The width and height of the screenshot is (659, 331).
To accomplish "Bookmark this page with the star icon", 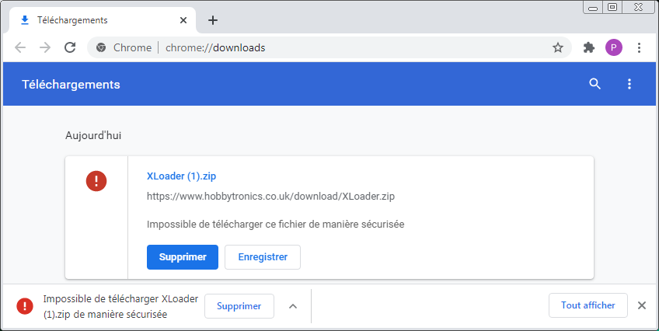I will click(558, 47).
